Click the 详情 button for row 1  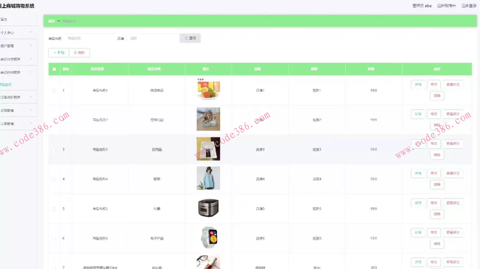[x=418, y=84]
